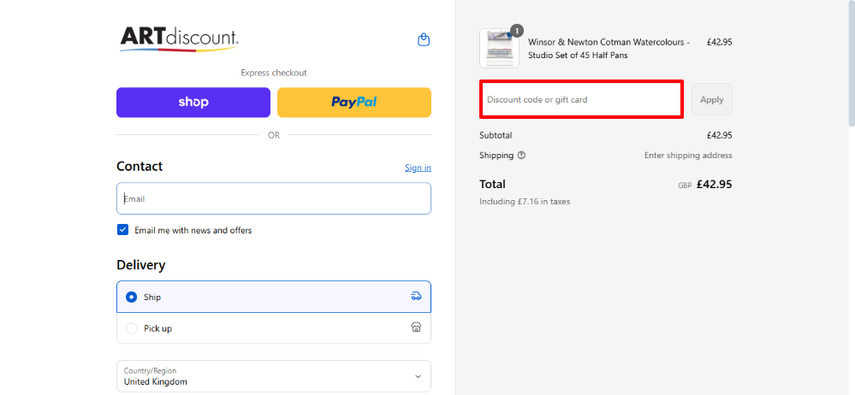The width and height of the screenshot is (855, 395).
Task: Click the page's vertical scrollbar
Action: coord(852,63)
